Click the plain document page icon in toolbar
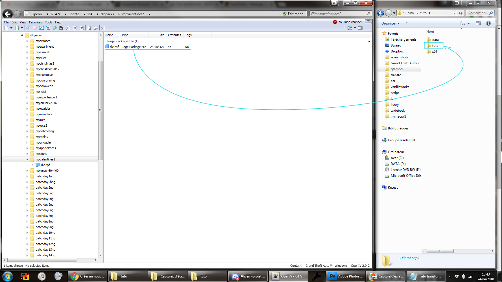The height and width of the screenshot is (282, 502). pyautogui.click(x=75, y=28)
